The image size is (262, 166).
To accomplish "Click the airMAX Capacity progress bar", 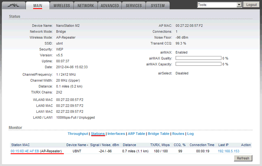I will tap(198, 64).
